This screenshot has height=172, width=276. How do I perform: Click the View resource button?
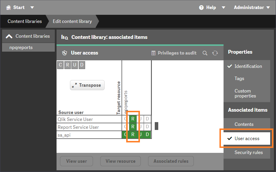[x=120, y=161]
